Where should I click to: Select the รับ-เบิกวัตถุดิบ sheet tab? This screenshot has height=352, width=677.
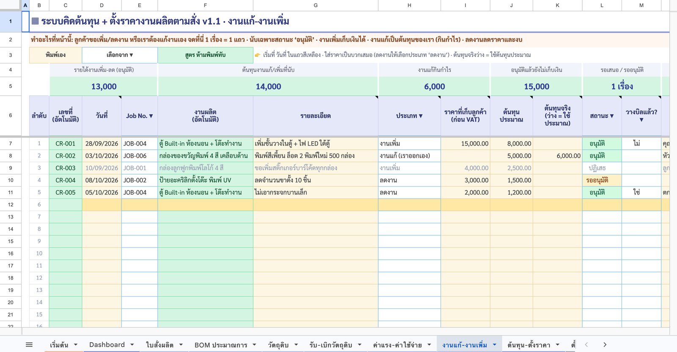pos(330,345)
